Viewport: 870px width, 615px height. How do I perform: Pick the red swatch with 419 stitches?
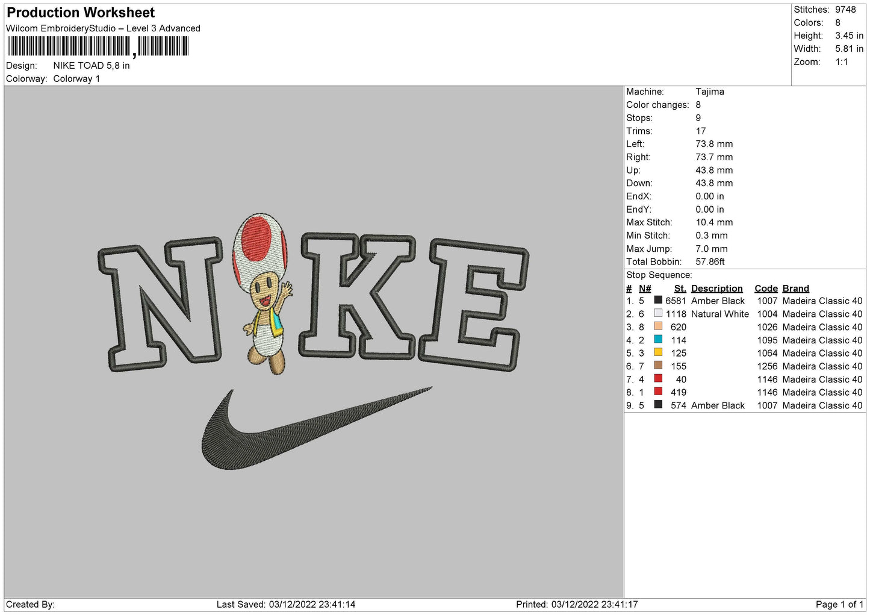(658, 392)
